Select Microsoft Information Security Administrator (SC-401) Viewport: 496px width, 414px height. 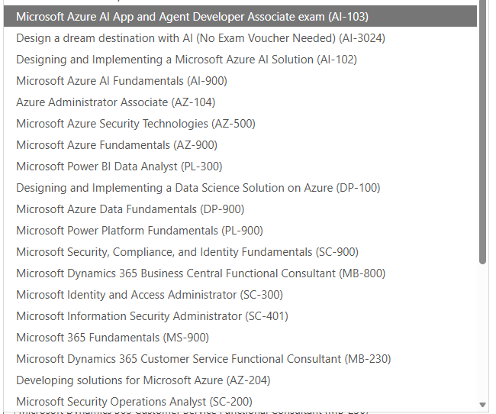tap(240, 316)
